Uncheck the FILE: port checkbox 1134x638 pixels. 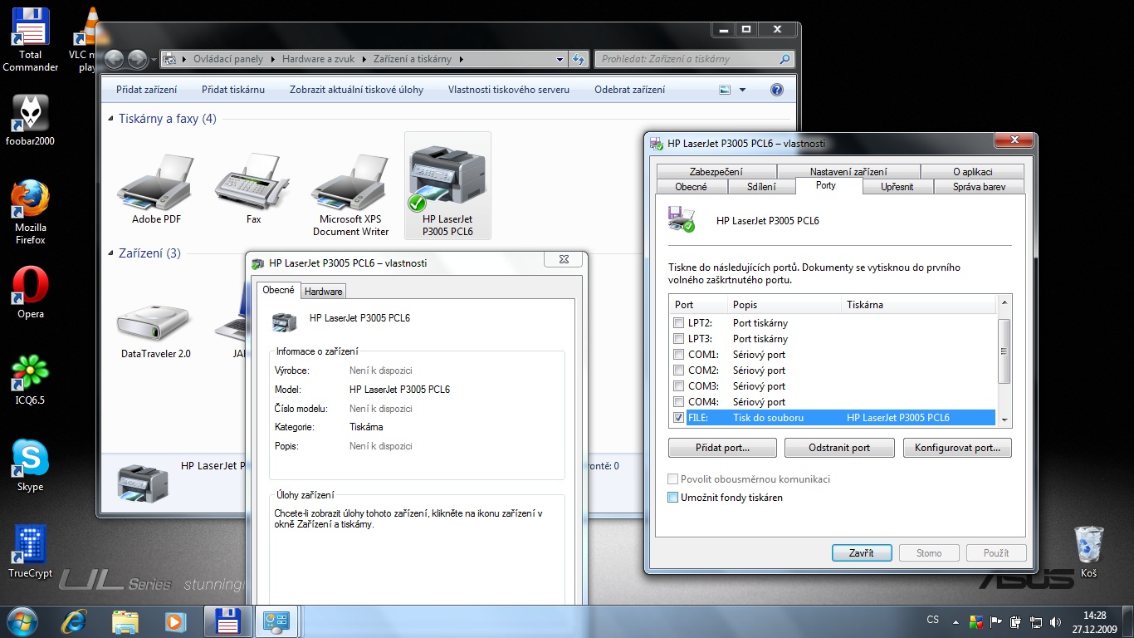679,418
